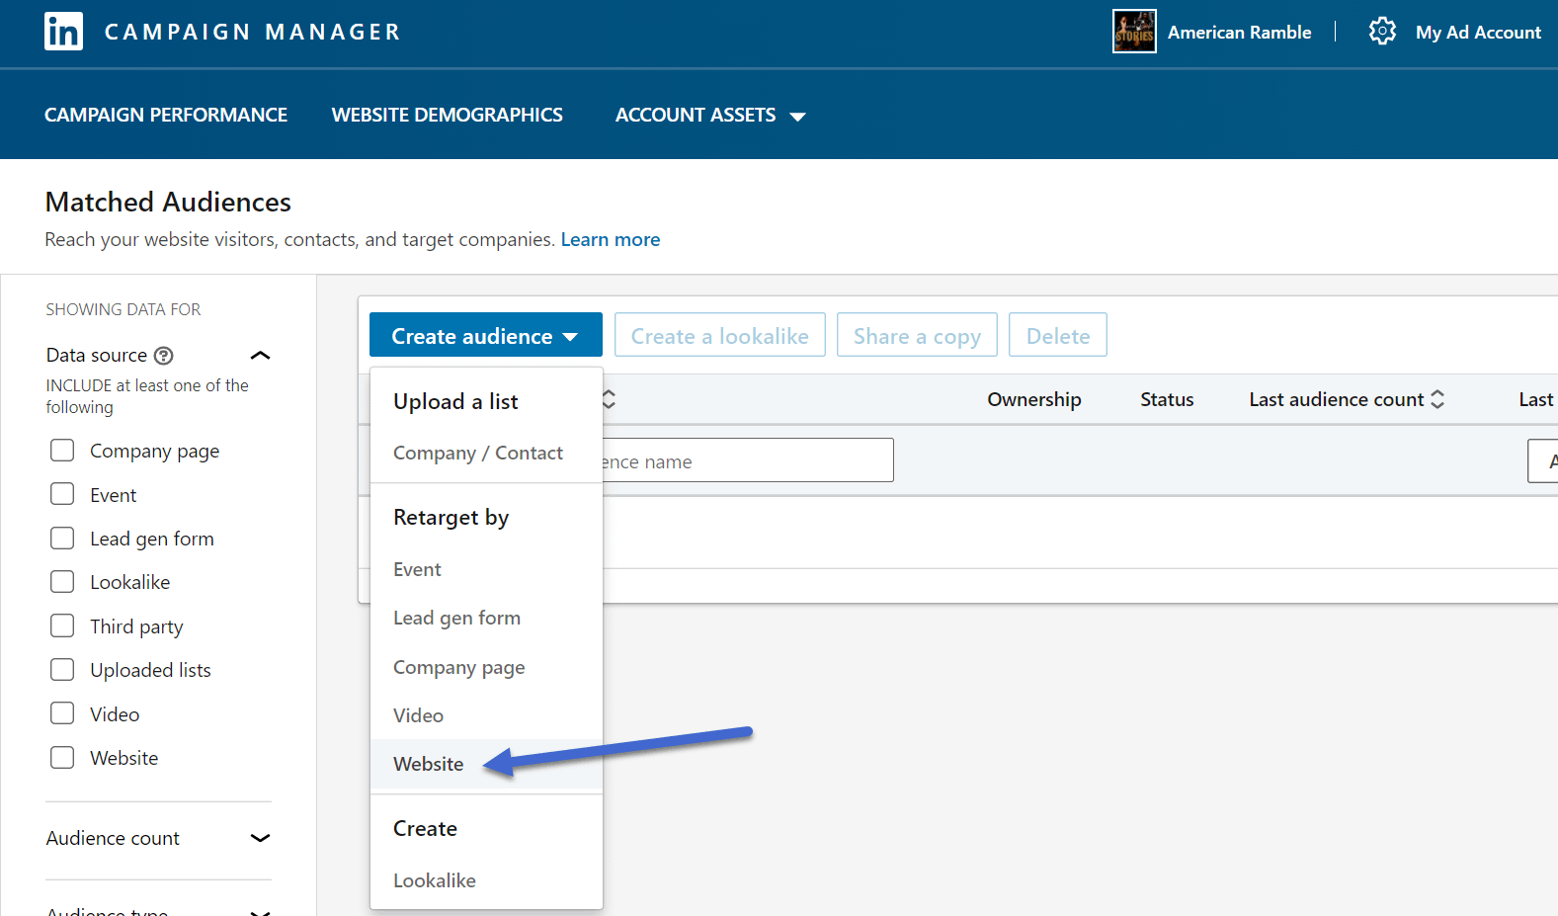Image resolution: width=1558 pixels, height=916 pixels.
Task: Open the settings gear icon
Action: [x=1382, y=32]
